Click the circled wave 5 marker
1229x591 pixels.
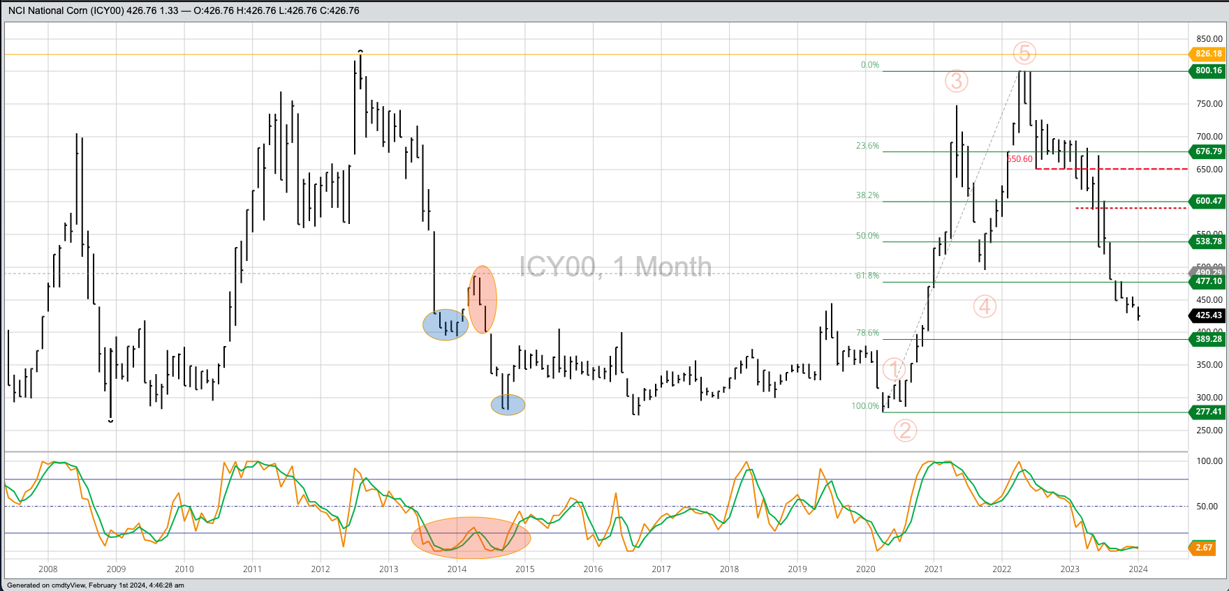pyautogui.click(x=1024, y=53)
